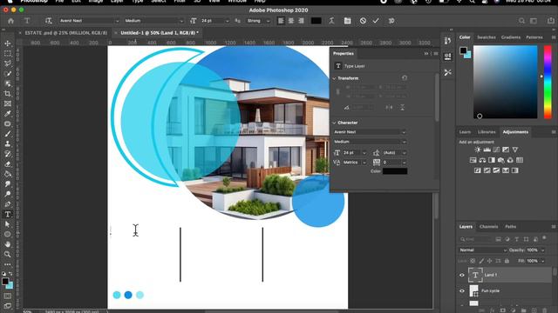Cancel current text edits
Image resolution: width=558 pixels, height=313 pixels.
tap(363, 21)
